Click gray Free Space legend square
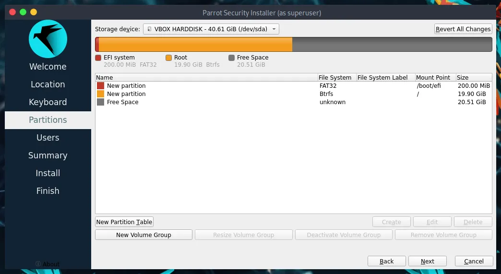The width and height of the screenshot is (501, 274). click(x=232, y=58)
